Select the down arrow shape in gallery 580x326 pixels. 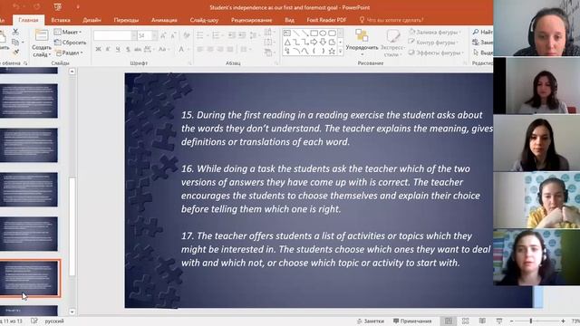323,43
